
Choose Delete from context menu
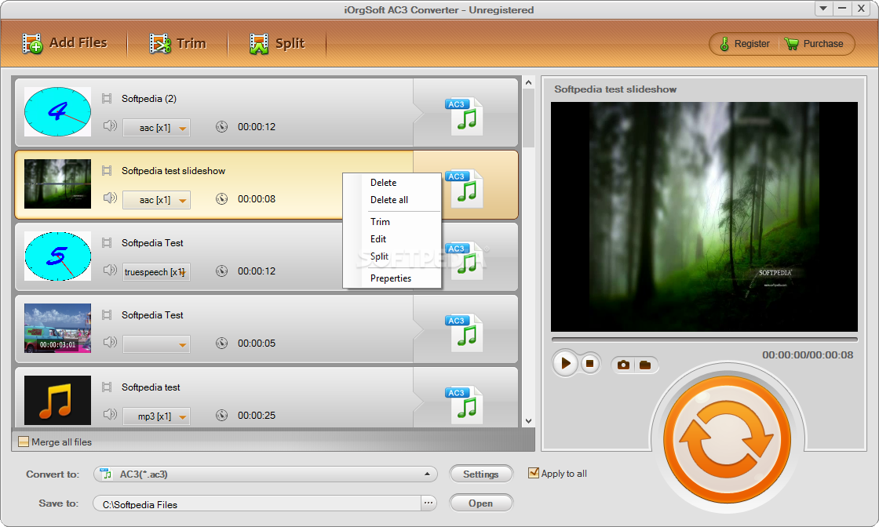pyautogui.click(x=384, y=183)
